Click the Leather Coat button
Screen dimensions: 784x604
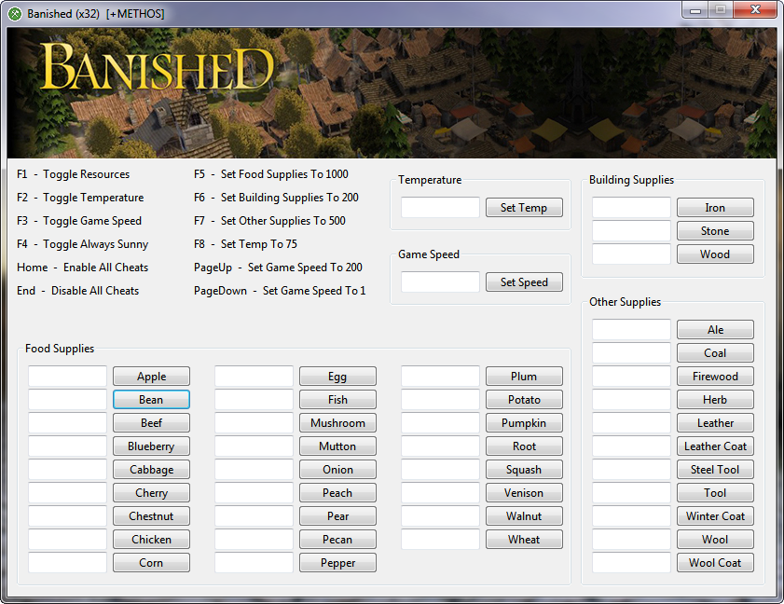pos(715,446)
